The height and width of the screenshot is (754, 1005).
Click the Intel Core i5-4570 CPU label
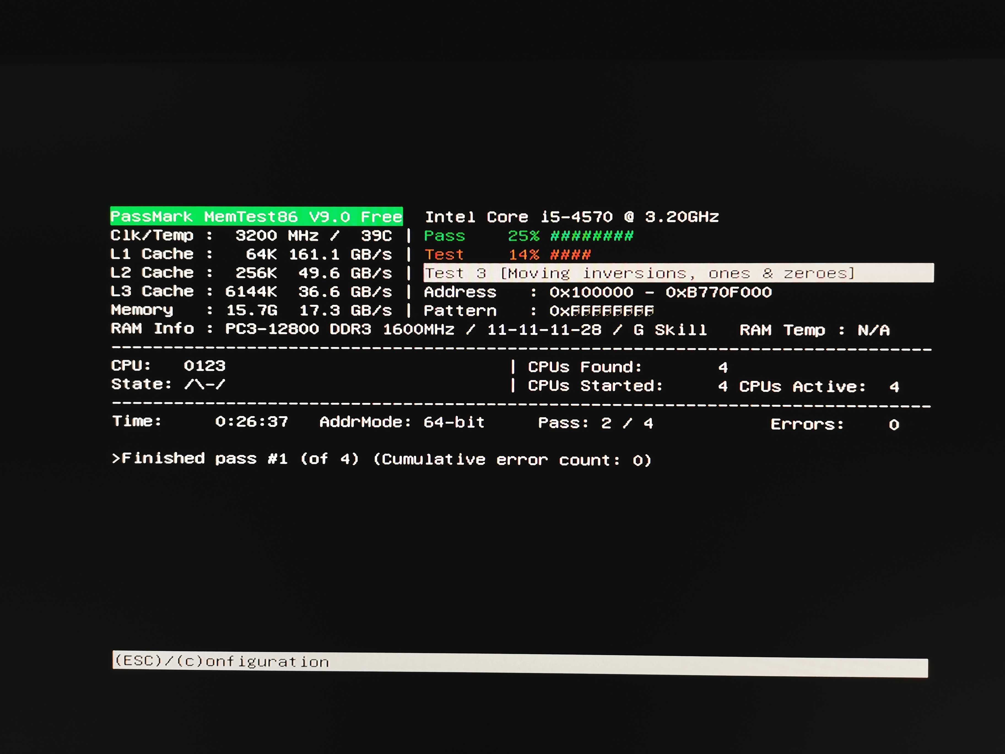pos(572,217)
